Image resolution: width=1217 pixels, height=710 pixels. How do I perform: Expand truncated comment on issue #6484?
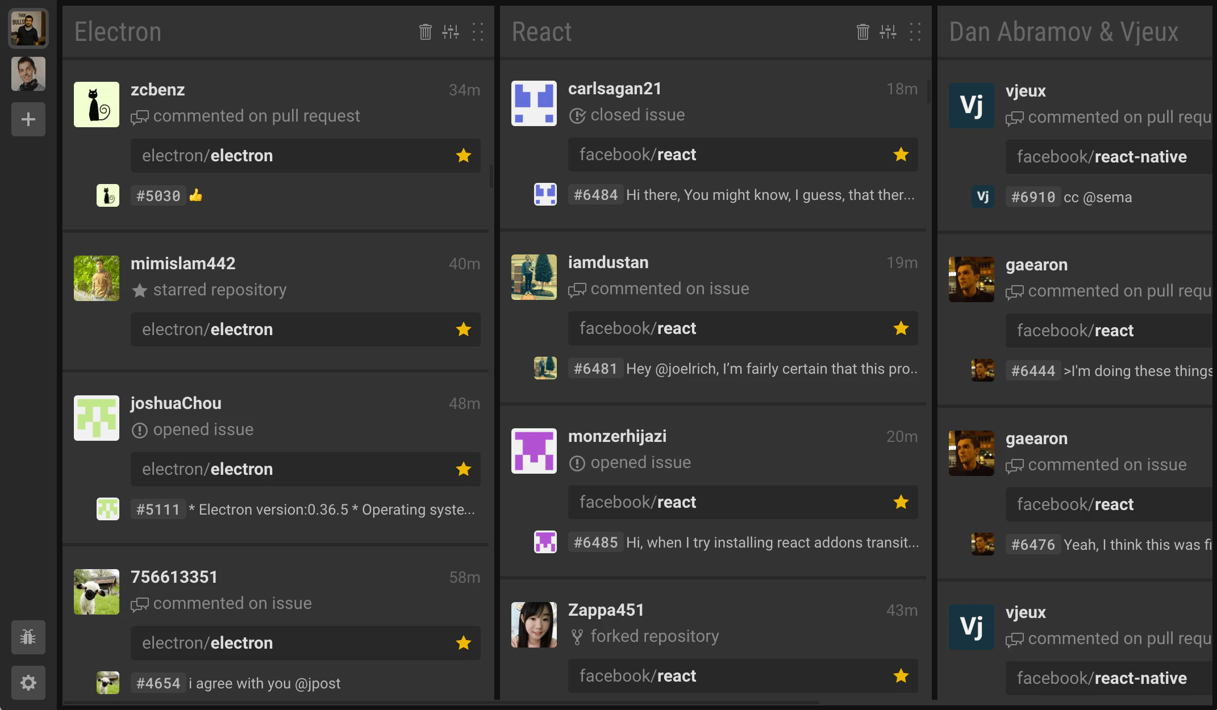tap(770, 195)
